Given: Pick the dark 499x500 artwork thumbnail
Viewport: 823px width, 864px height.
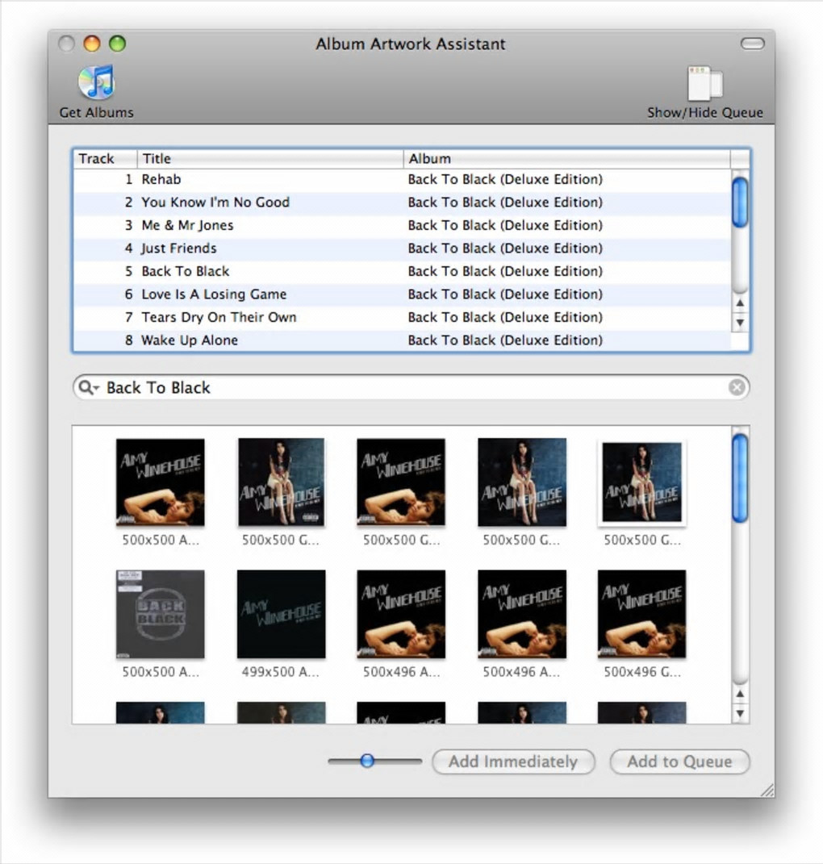Looking at the screenshot, I should [281, 614].
